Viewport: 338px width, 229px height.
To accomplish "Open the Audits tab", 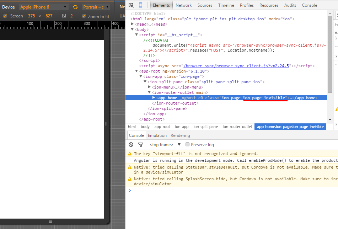I will [x=290, y=5].
